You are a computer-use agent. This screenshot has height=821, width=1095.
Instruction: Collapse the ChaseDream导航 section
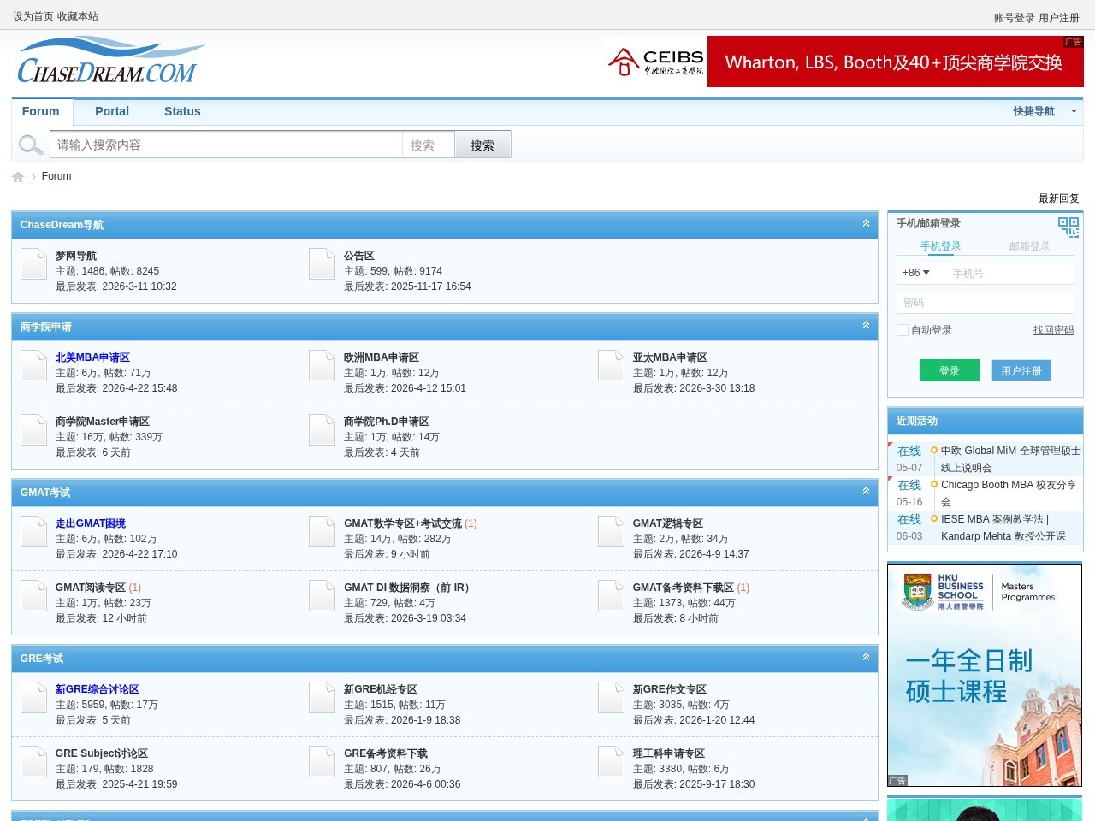866,223
